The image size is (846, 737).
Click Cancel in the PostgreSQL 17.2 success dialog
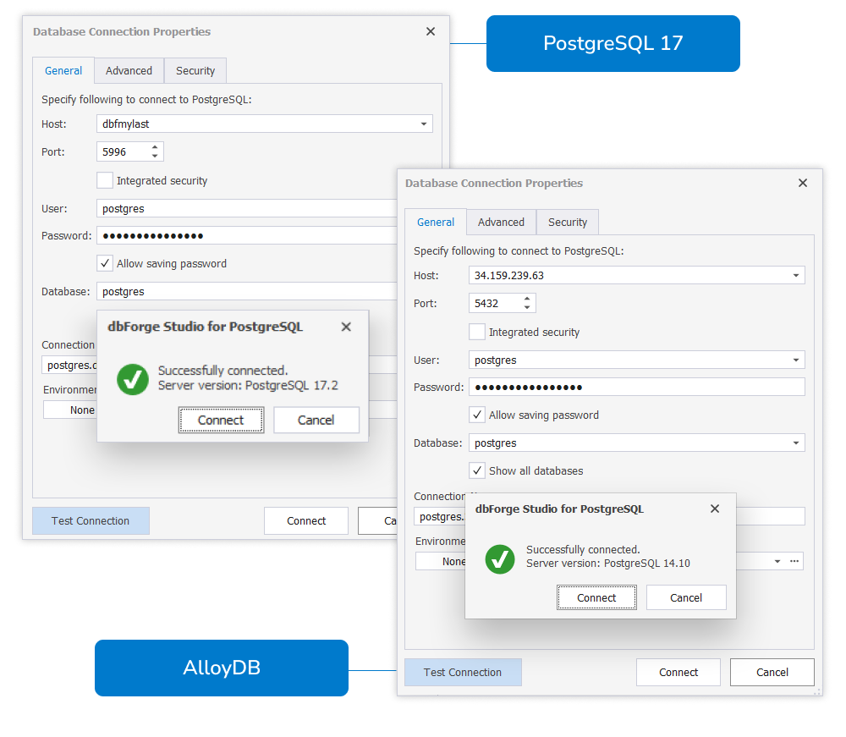pyautogui.click(x=316, y=421)
